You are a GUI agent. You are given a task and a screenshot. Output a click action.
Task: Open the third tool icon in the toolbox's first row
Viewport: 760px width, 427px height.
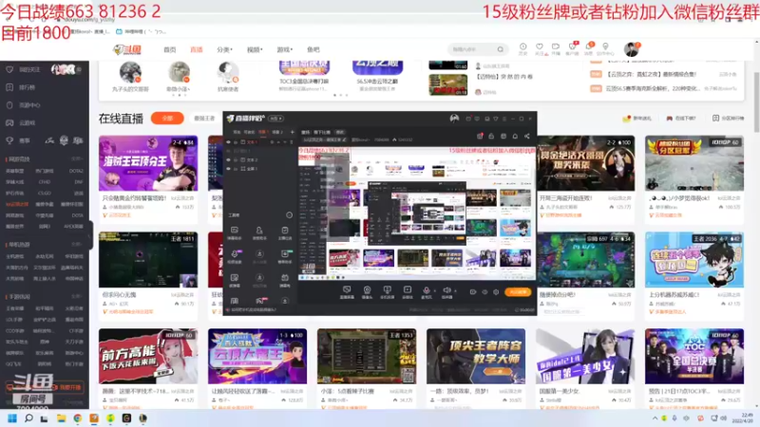click(284, 232)
